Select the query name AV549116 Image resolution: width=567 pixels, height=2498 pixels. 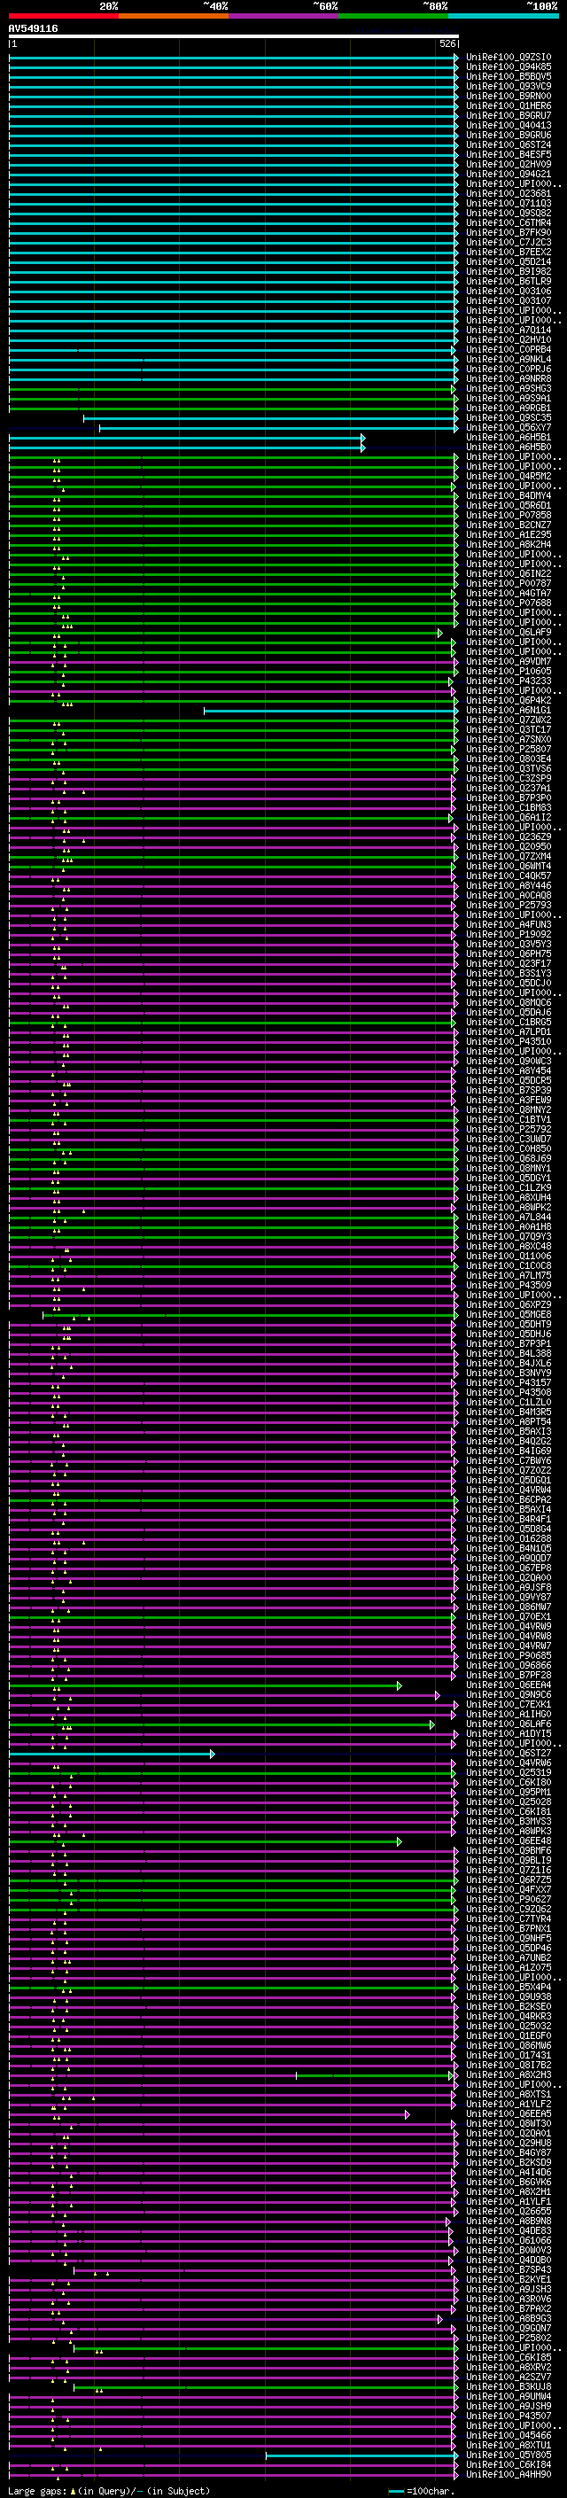coord(33,28)
